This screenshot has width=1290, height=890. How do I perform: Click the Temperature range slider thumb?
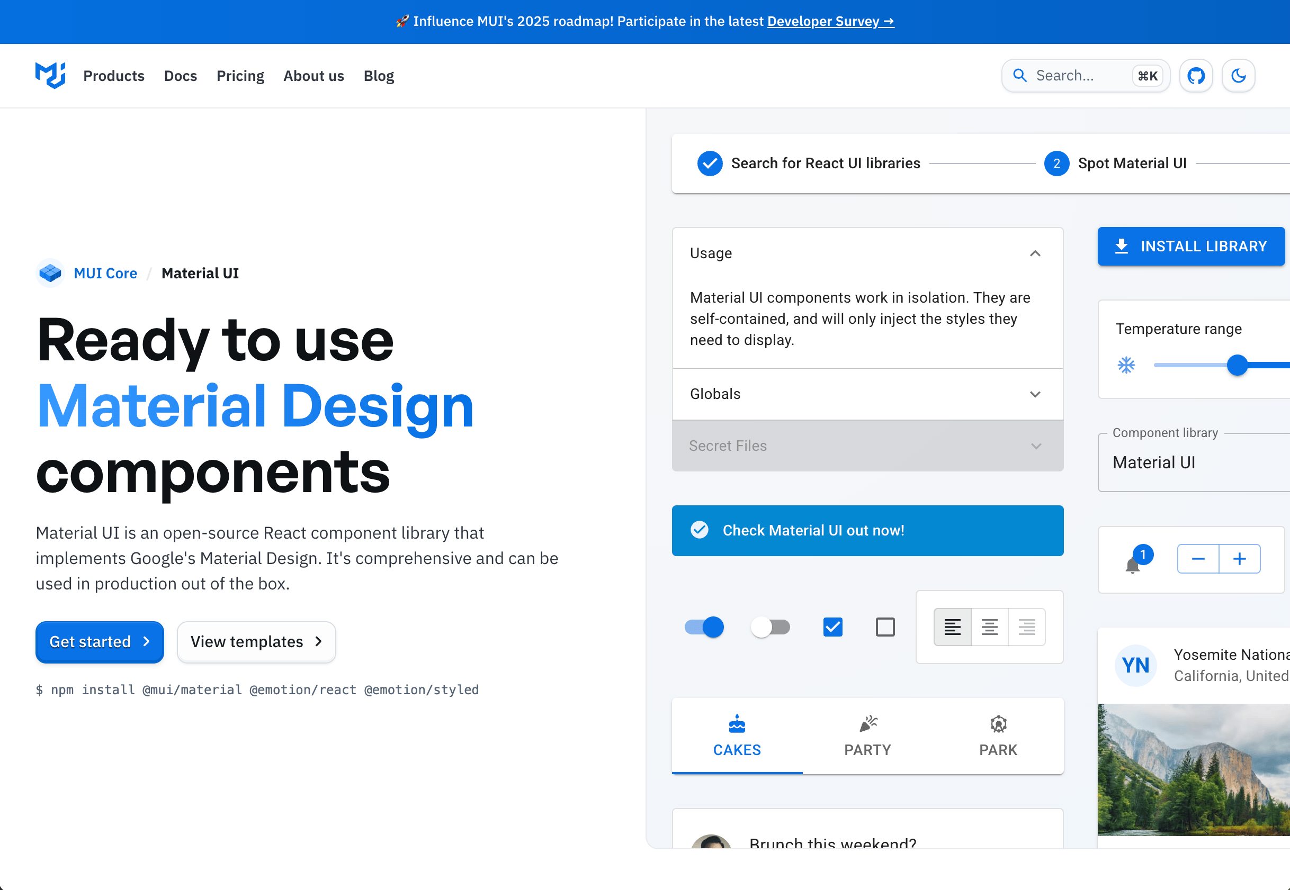click(1237, 365)
